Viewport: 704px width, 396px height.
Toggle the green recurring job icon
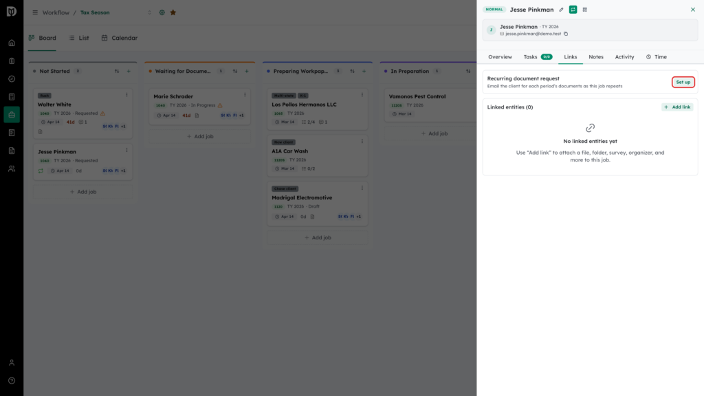pyautogui.click(x=573, y=10)
